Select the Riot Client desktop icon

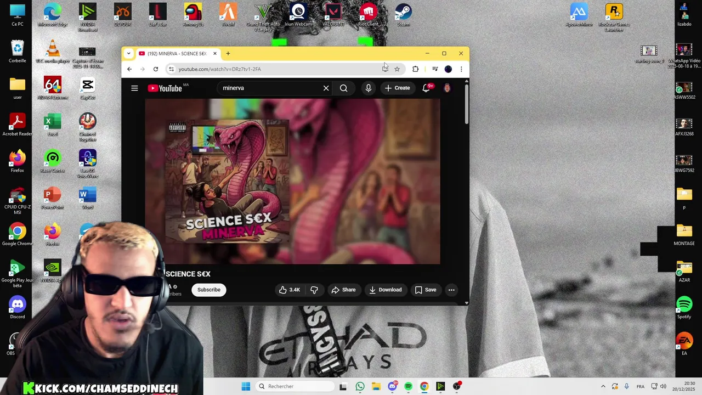[368, 15]
